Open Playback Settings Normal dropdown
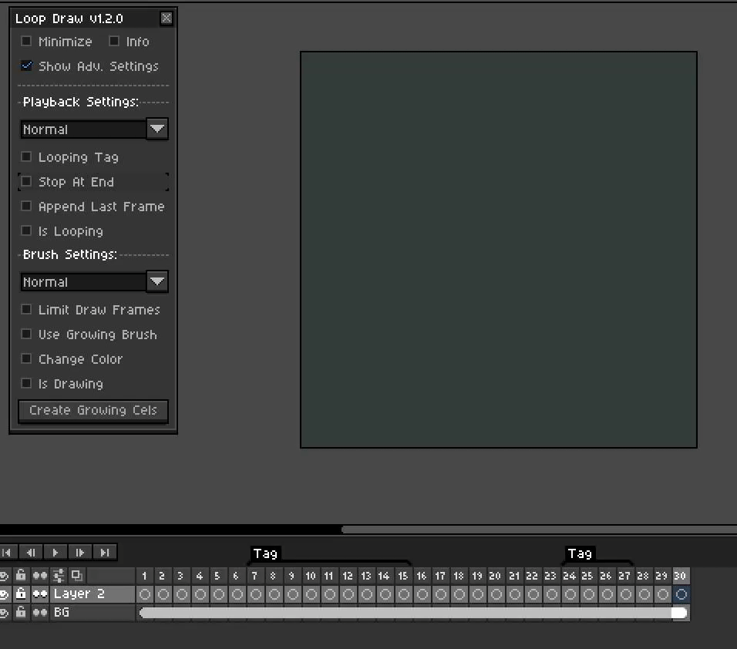 click(x=94, y=129)
